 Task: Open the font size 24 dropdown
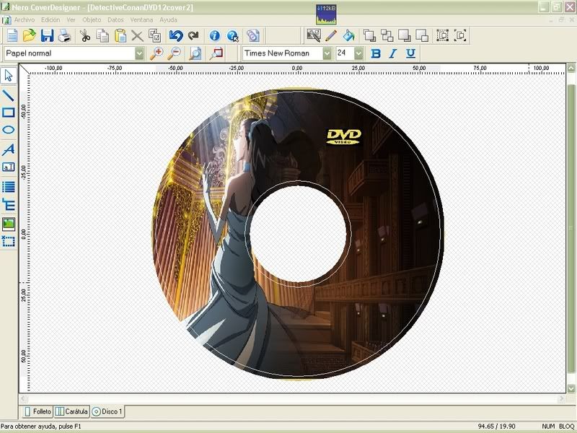pos(358,53)
